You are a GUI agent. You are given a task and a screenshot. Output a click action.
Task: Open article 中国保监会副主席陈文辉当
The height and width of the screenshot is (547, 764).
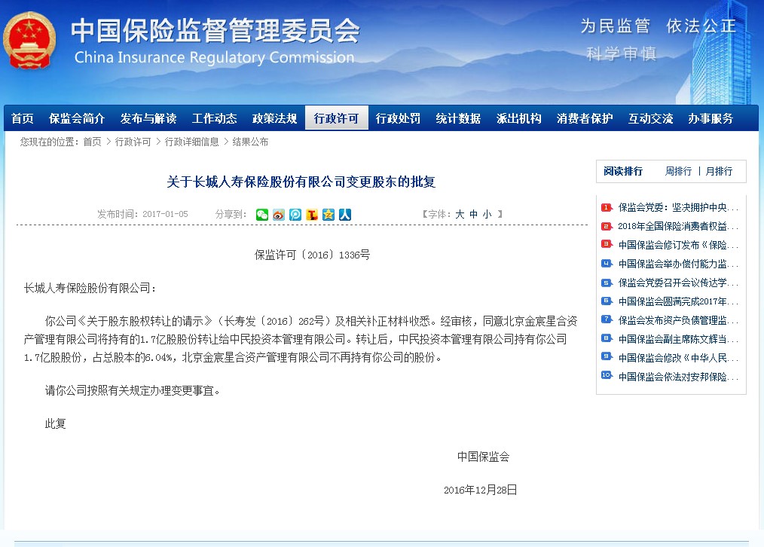pos(678,339)
